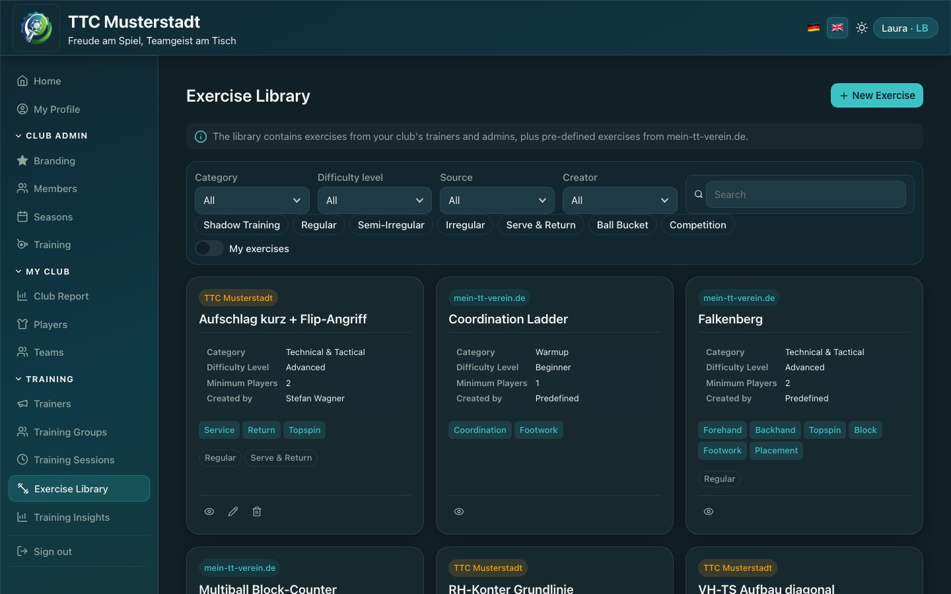The height and width of the screenshot is (594, 951).
Task: Open the Category filter dropdown
Action: pyautogui.click(x=252, y=201)
